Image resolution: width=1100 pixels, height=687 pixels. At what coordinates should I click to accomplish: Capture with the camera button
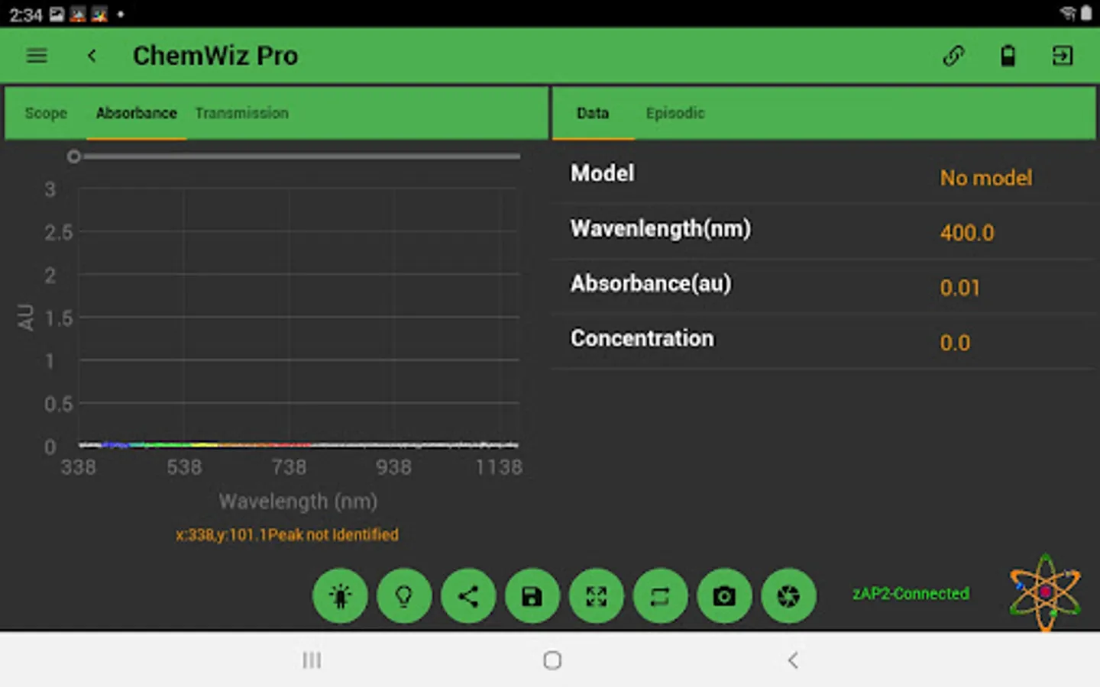(725, 595)
